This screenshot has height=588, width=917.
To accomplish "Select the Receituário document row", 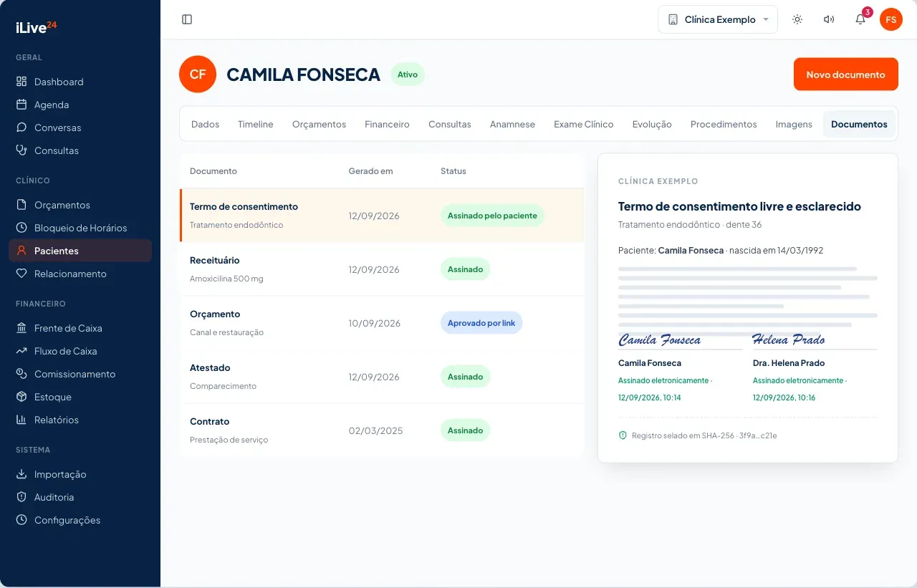I will pos(382,269).
